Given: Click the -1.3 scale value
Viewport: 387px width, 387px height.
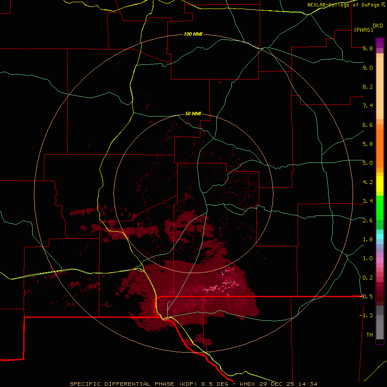Looking at the screenshot, I should click(366, 316).
